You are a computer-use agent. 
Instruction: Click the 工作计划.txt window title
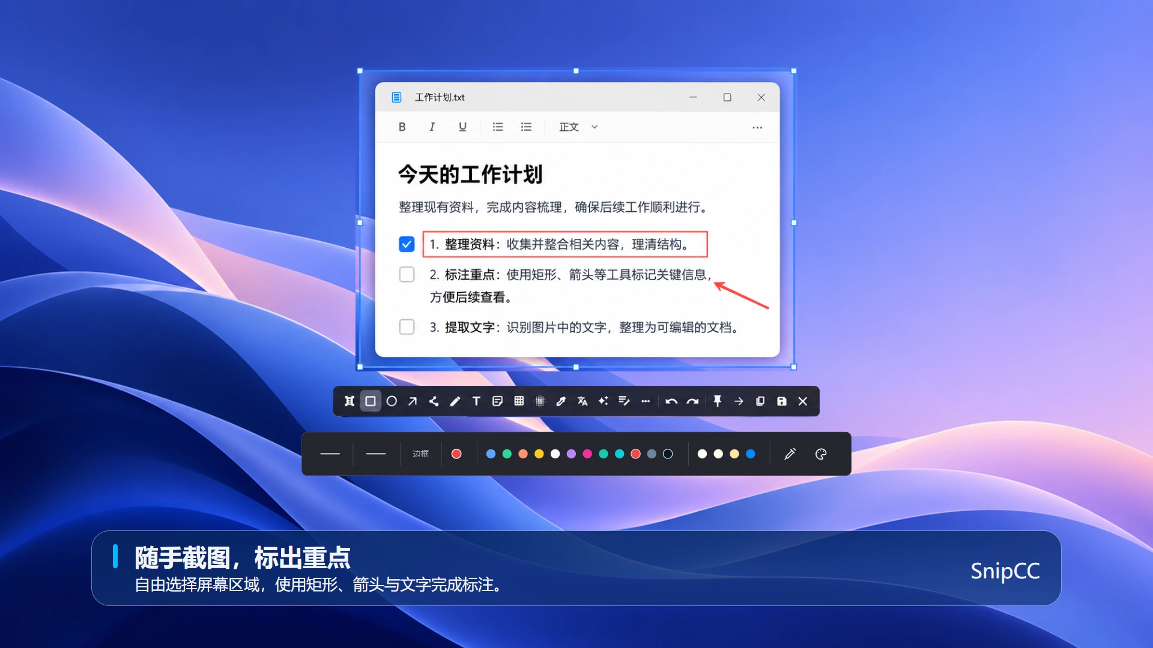(440, 97)
